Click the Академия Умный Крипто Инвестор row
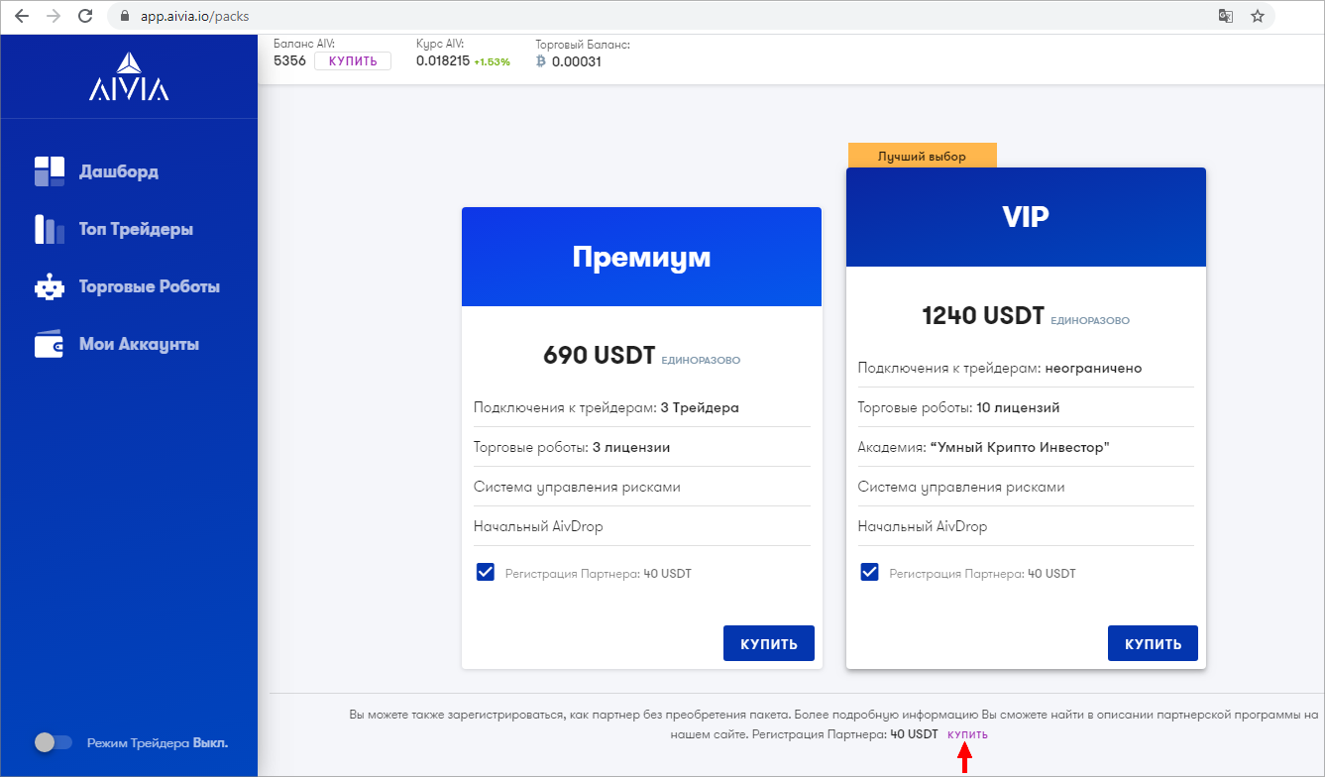The height and width of the screenshot is (777, 1325). point(1026,447)
